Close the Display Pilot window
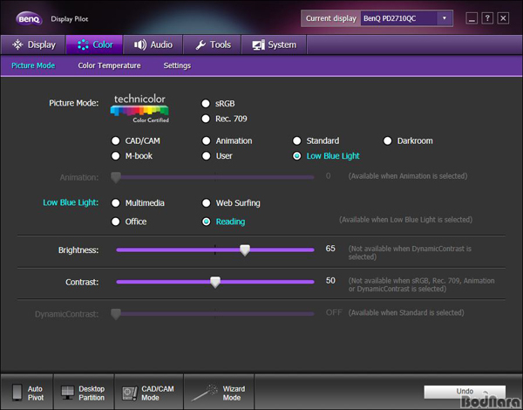Screen dimensions: 523x410 click(503, 18)
